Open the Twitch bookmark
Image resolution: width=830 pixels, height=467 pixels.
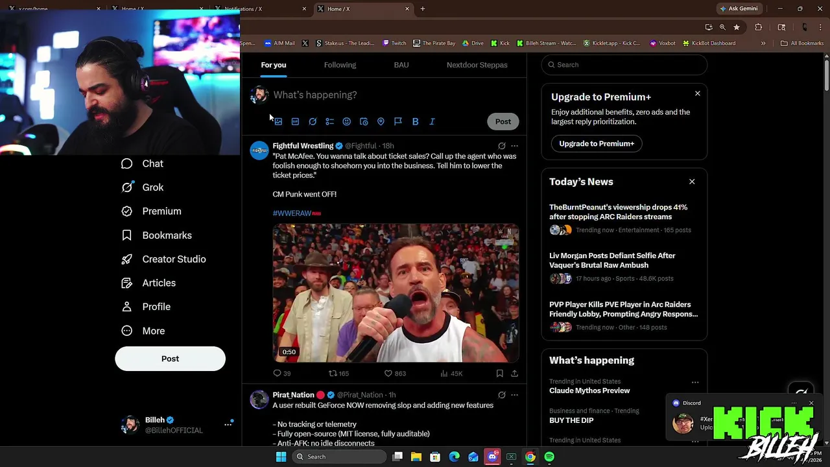pos(394,43)
